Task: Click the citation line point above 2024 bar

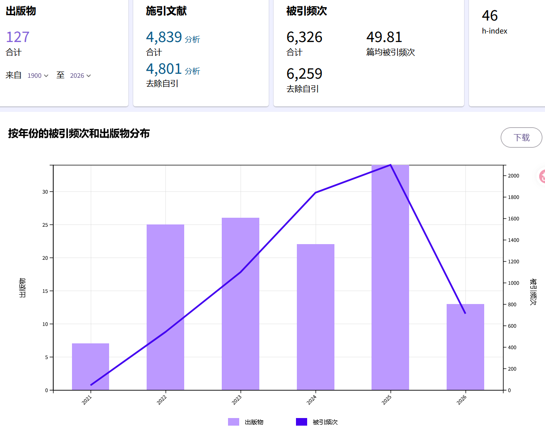Action: (x=316, y=193)
